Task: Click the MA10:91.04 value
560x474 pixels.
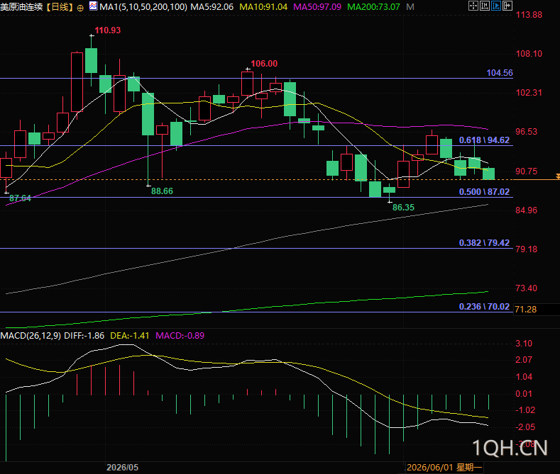Action: point(263,7)
